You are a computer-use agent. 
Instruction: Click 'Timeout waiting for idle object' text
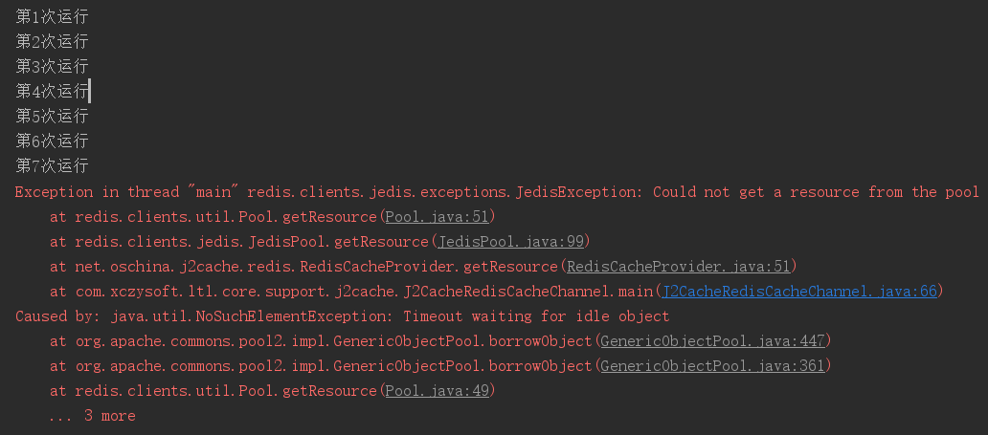pos(535,316)
